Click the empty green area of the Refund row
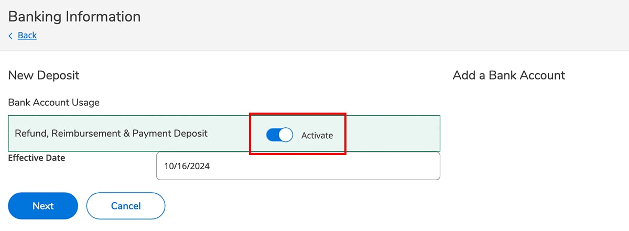Screen dimensions: 629x231 coord(393,134)
